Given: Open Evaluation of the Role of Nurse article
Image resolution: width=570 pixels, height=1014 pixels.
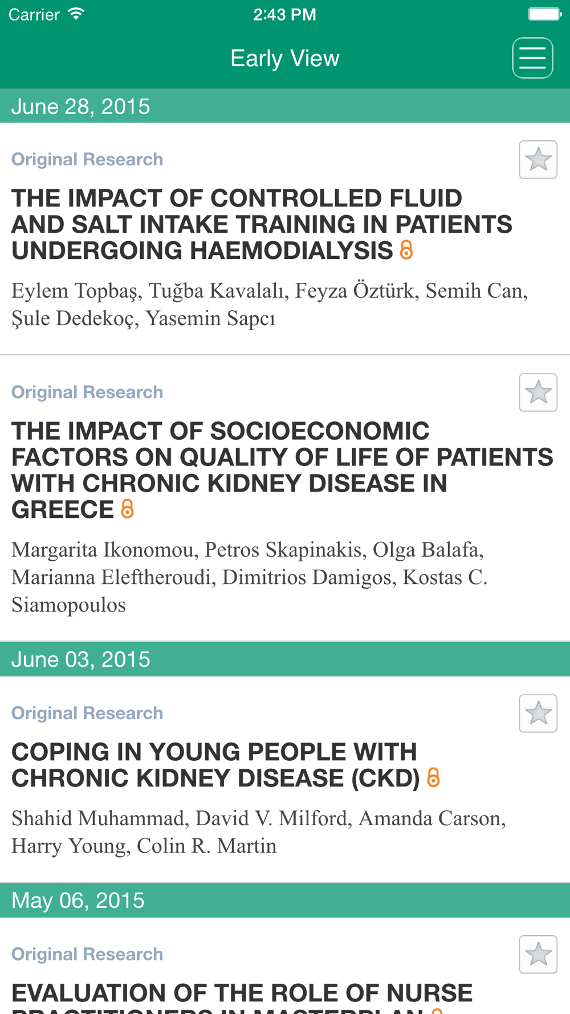Looking at the screenshot, I should point(242,997).
